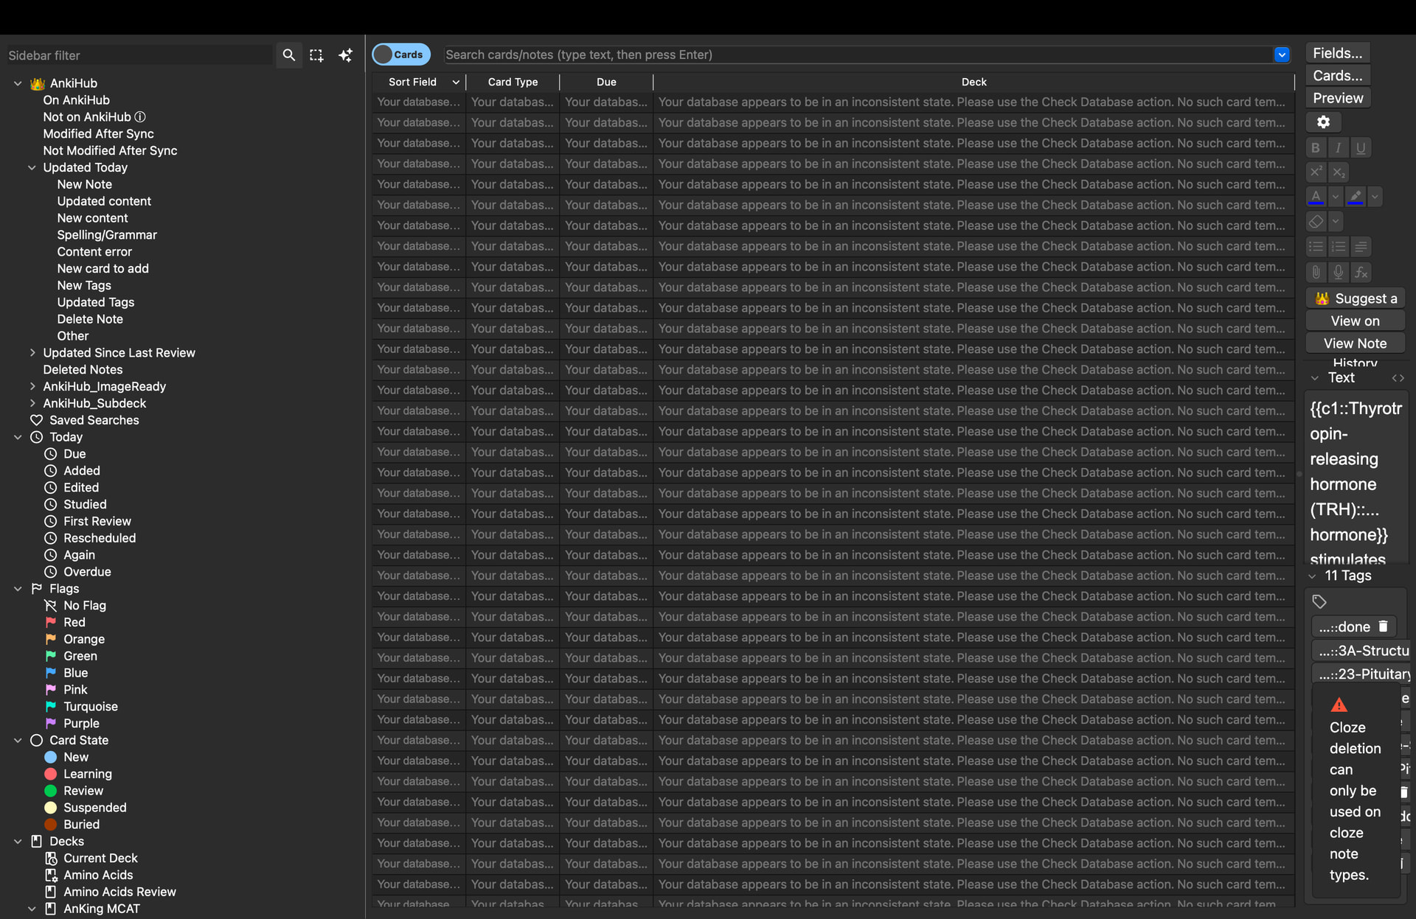Click the sidebar search magnifier icon
Image resolution: width=1416 pixels, height=919 pixels.
289,55
